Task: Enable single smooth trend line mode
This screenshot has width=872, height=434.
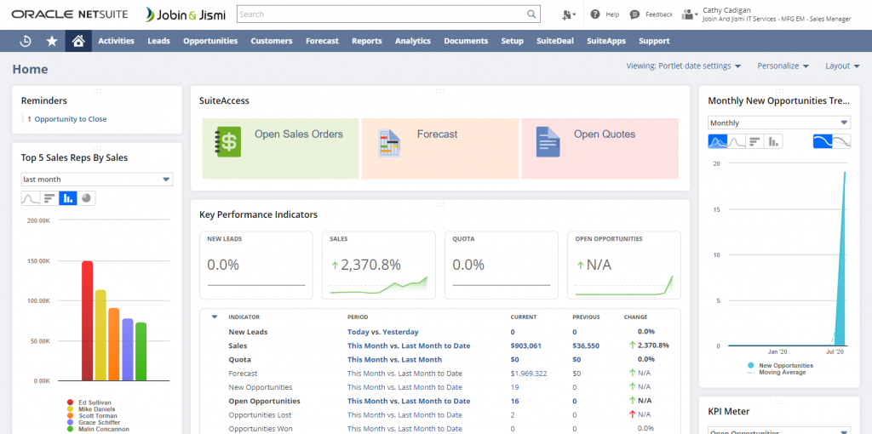Action: pos(823,142)
